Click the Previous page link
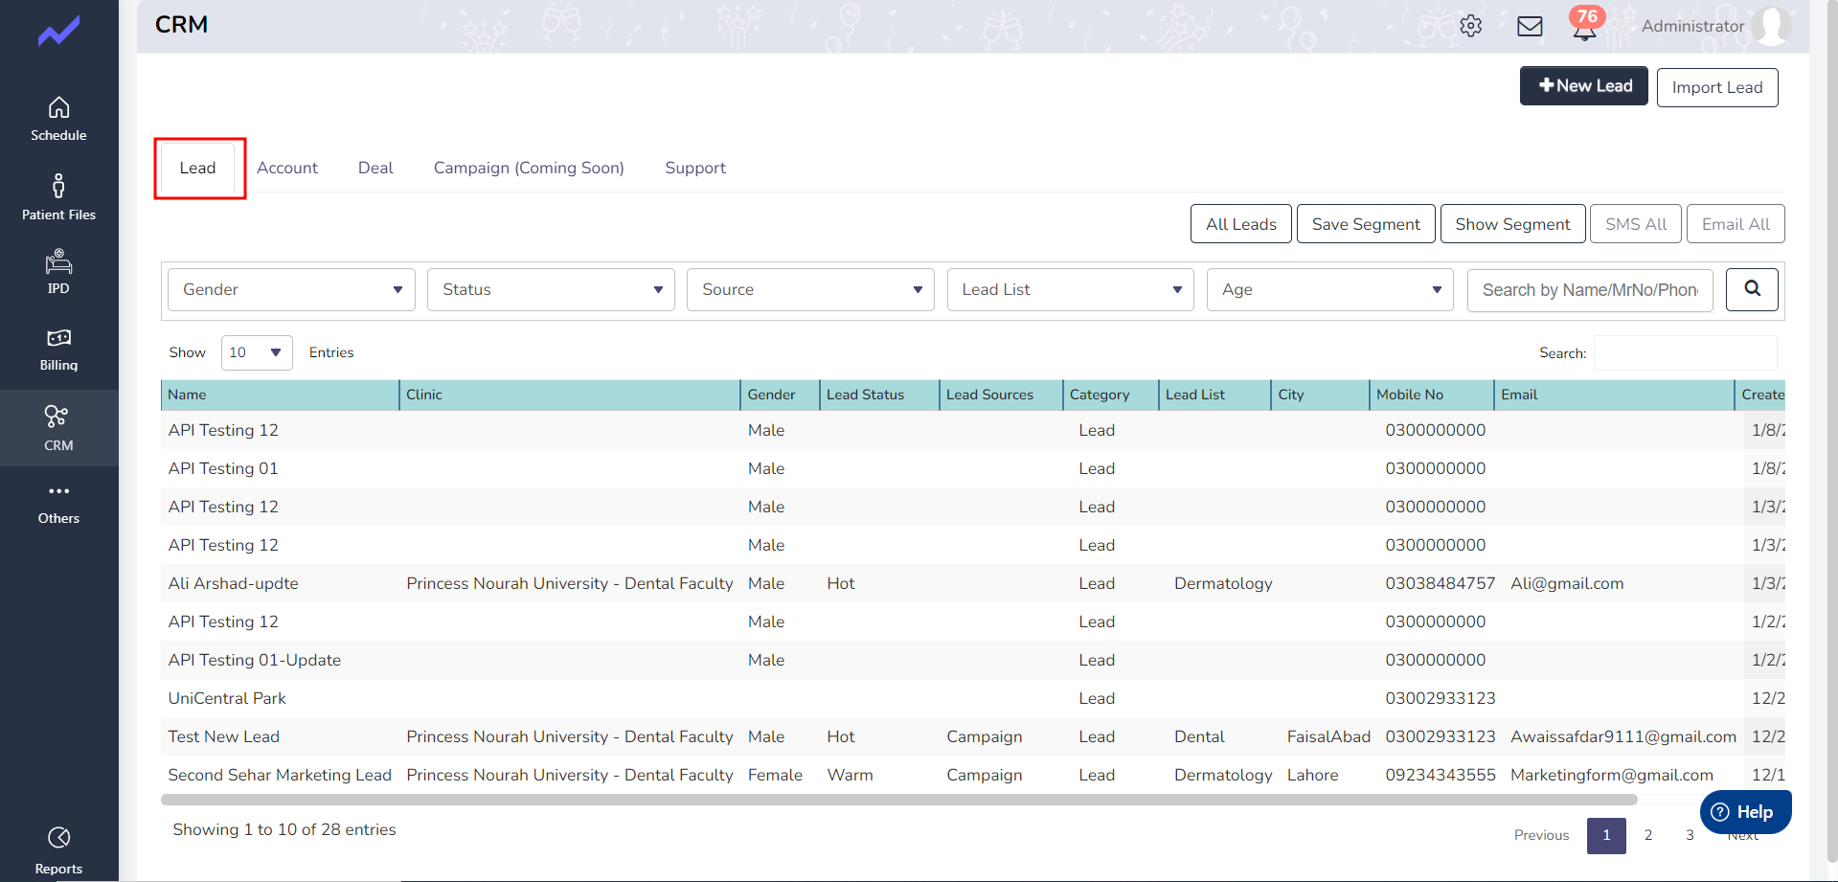This screenshot has width=1838, height=882. [x=1541, y=835]
